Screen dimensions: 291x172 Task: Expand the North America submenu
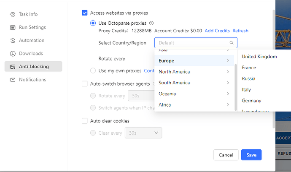pyautogui.click(x=194, y=72)
